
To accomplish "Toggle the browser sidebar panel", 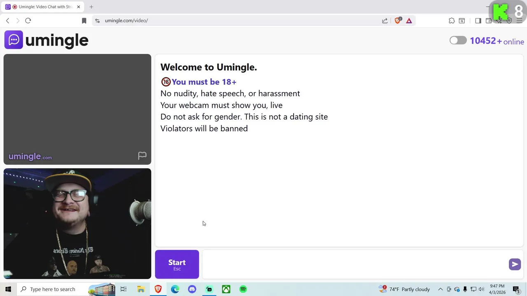I will pyautogui.click(x=478, y=21).
